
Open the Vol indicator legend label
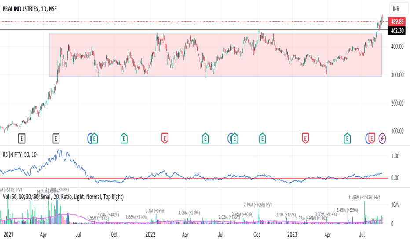[x=63, y=197]
